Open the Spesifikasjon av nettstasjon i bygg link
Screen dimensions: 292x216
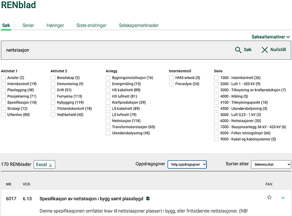click(x=91, y=199)
